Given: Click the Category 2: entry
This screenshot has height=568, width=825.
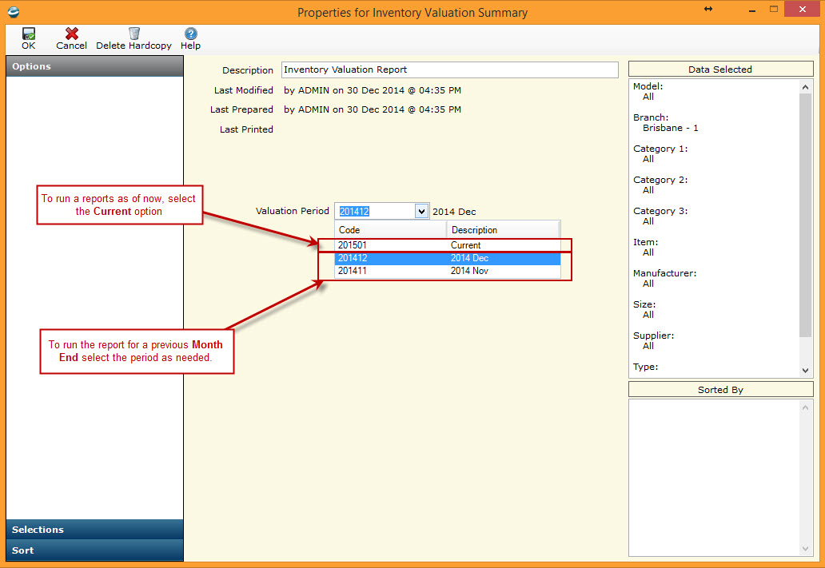Looking at the screenshot, I should tap(660, 185).
